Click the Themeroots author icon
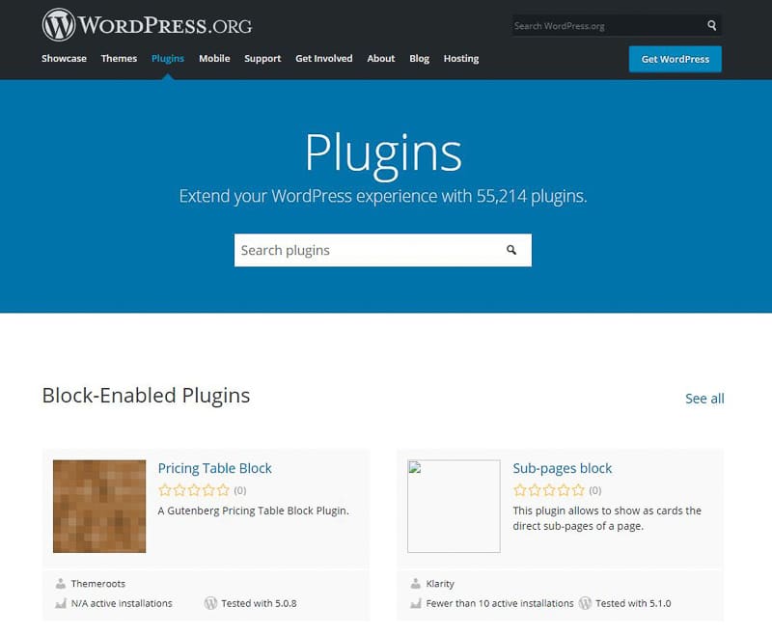Viewport: 772px width, 635px height. [x=61, y=584]
